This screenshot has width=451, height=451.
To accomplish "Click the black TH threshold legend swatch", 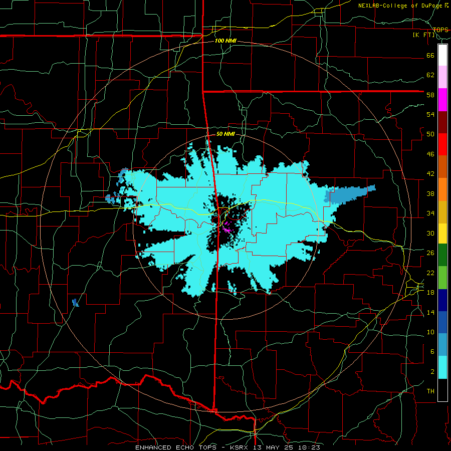I will 442,390.
